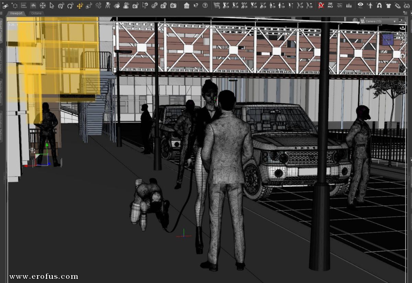Select the Surface Selection tool
The width and height of the screenshot is (412, 283).
point(117,5)
